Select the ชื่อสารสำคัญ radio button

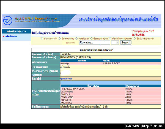click(60, 39)
